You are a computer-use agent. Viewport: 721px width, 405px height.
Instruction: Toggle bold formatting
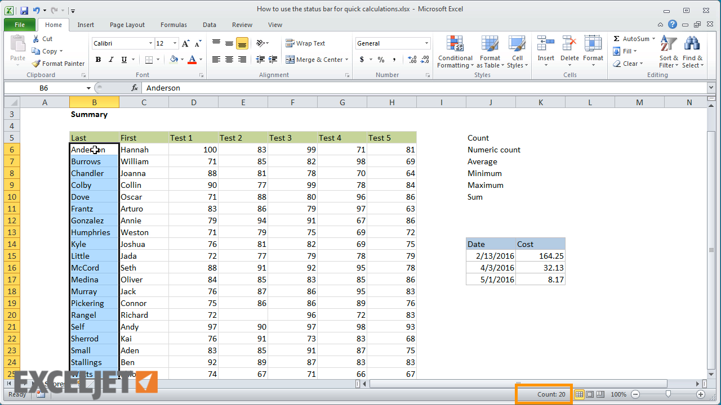97,59
